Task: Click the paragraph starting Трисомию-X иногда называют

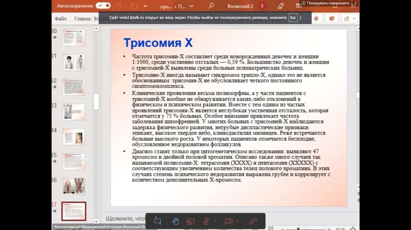Action: pyautogui.click(x=228, y=81)
